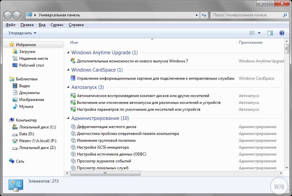
Task: Click the Forward navigation arrow button
Action: tap(17, 15)
